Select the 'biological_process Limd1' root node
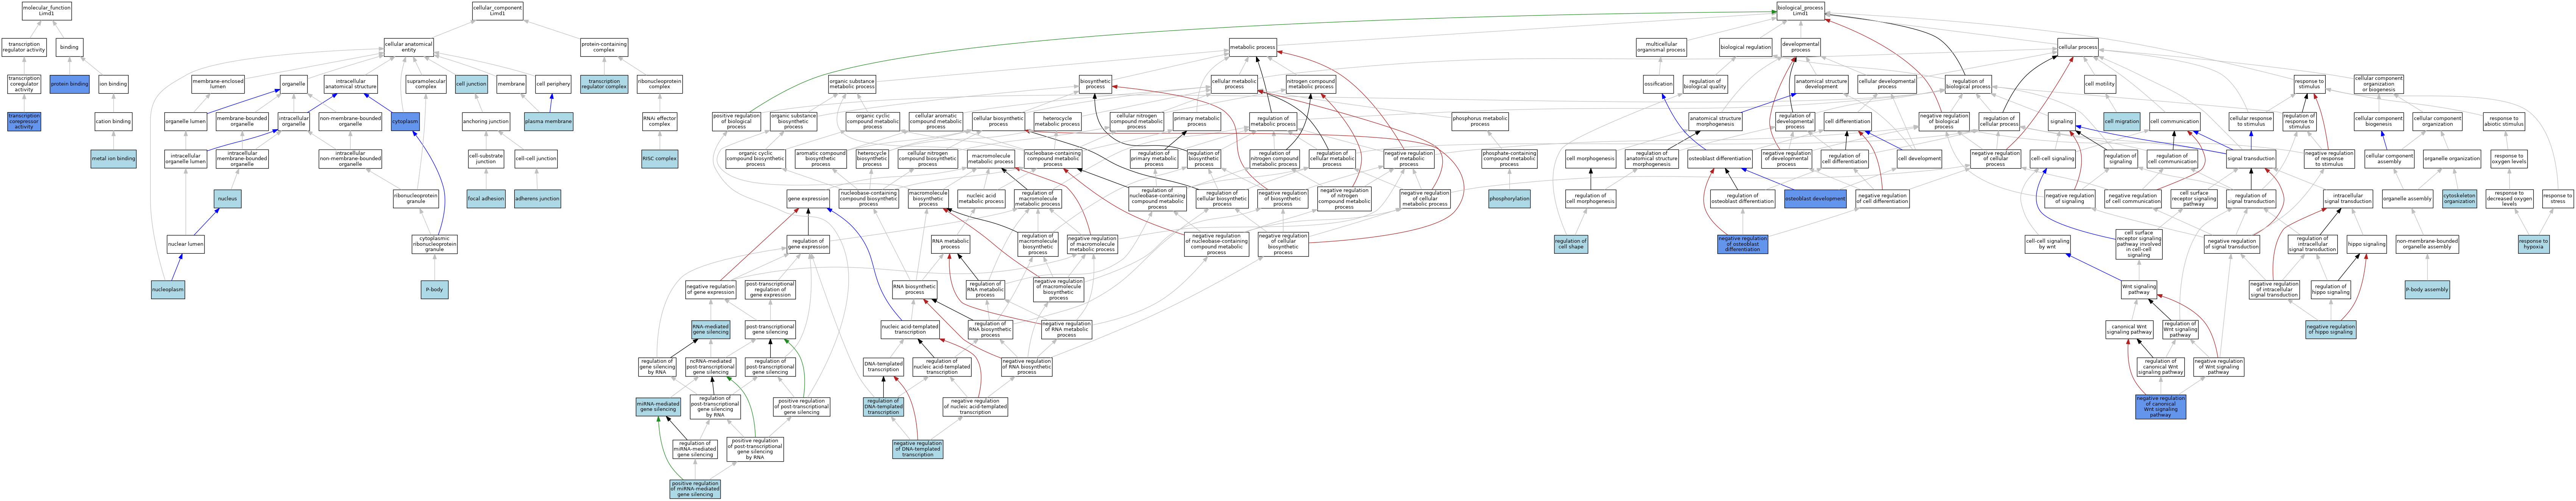This screenshot has height=501, width=2576. click(x=1800, y=11)
